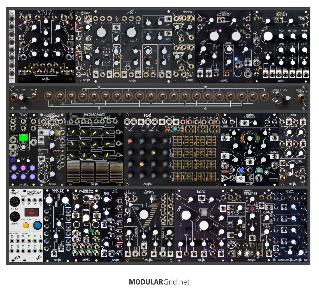Click Optomix module title
This screenshot has height=288, width=319.
(188, 12)
